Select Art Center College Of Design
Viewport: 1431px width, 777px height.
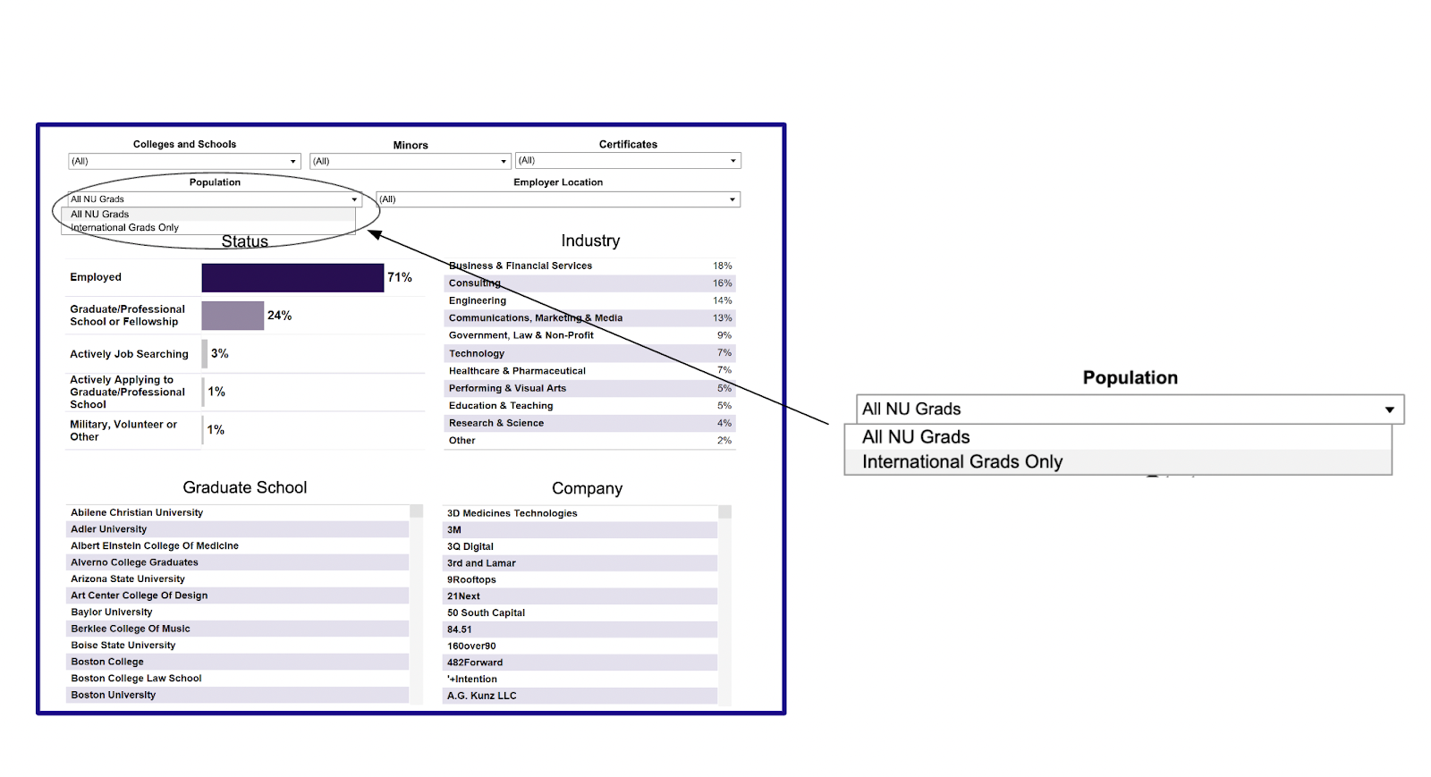[x=238, y=595]
